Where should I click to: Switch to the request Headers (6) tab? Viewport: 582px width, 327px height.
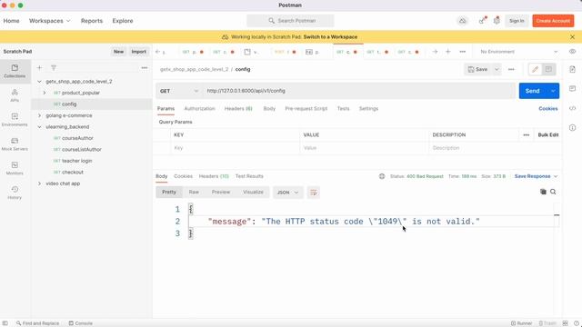click(238, 109)
